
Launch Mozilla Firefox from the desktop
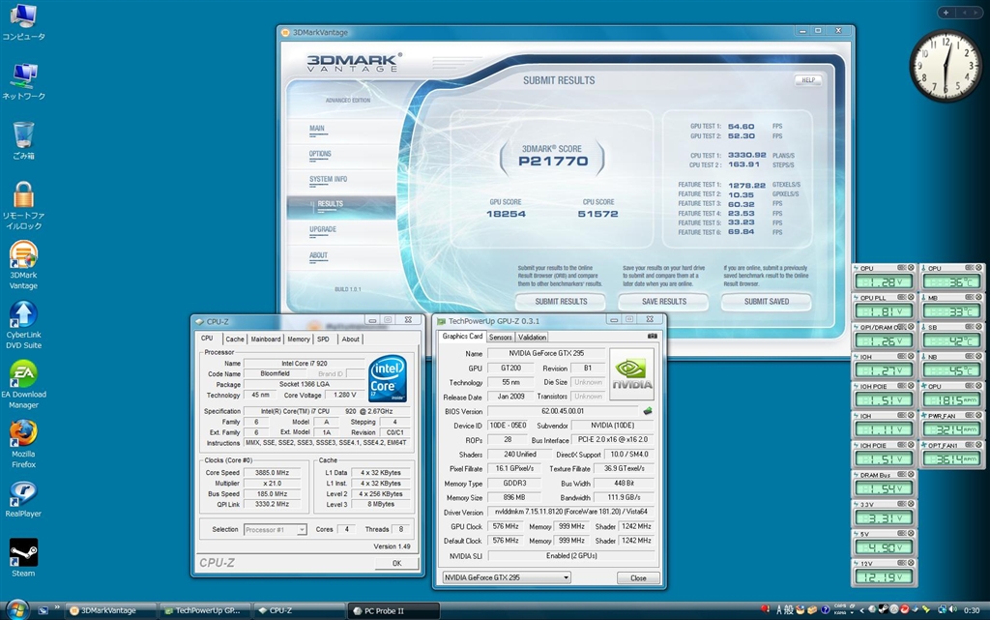pyautogui.click(x=23, y=432)
